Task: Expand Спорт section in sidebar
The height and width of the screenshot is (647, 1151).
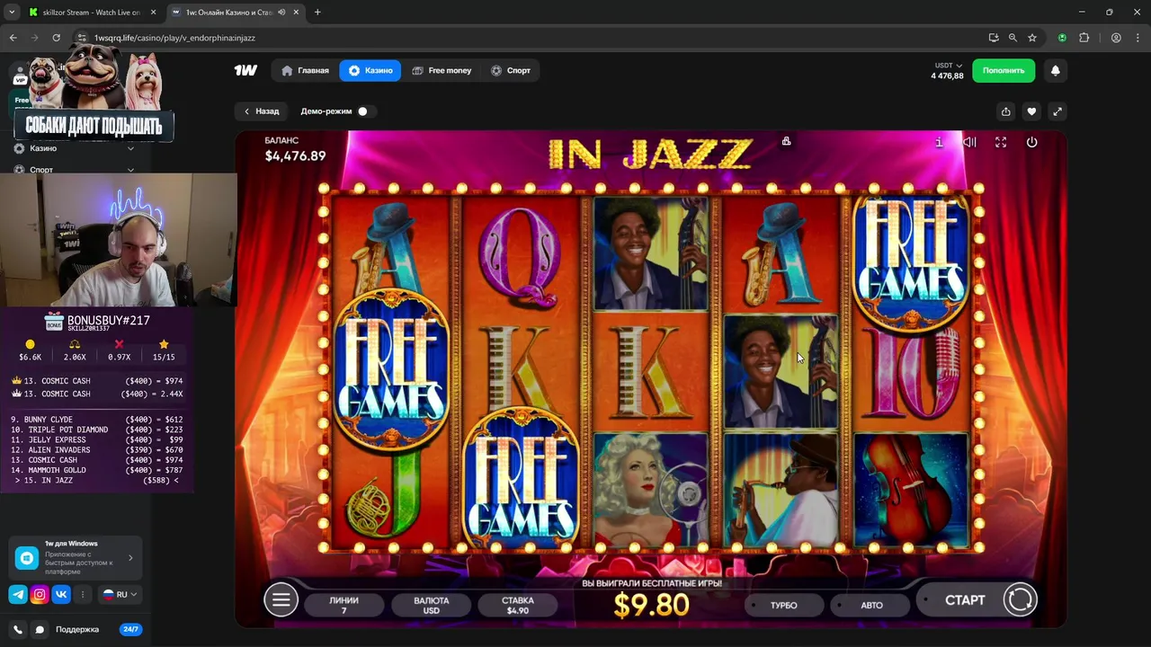Action: [130, 170]
